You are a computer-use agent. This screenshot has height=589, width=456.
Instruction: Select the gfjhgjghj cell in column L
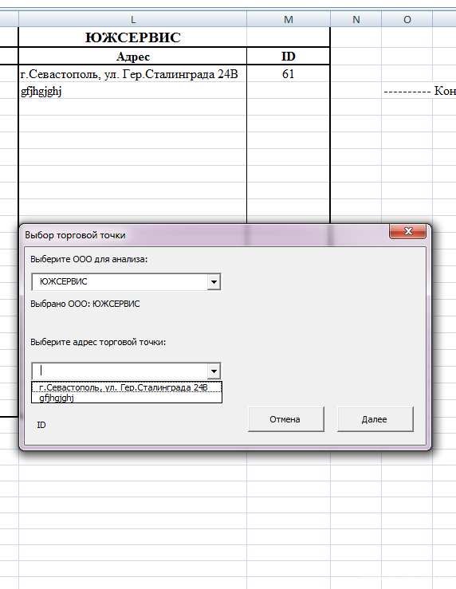pos(132,91)
